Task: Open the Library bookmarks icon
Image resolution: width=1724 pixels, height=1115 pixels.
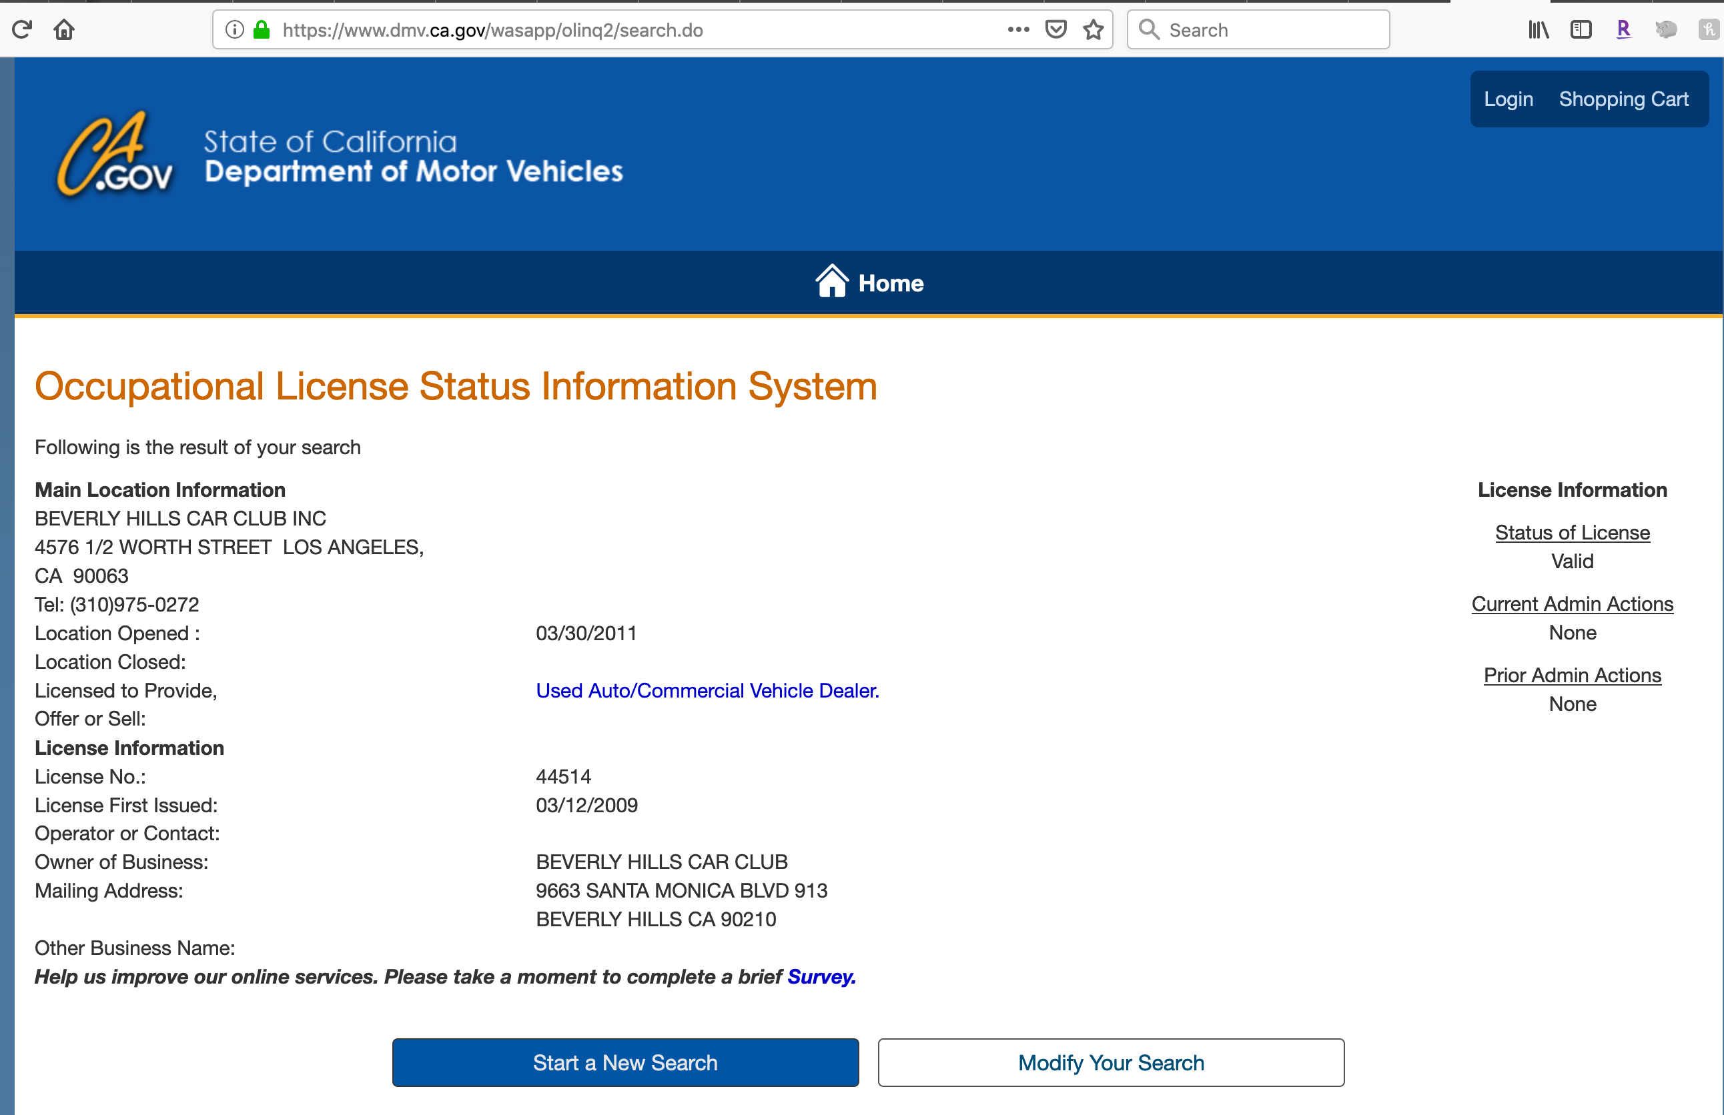Action: pos(1538,30)
